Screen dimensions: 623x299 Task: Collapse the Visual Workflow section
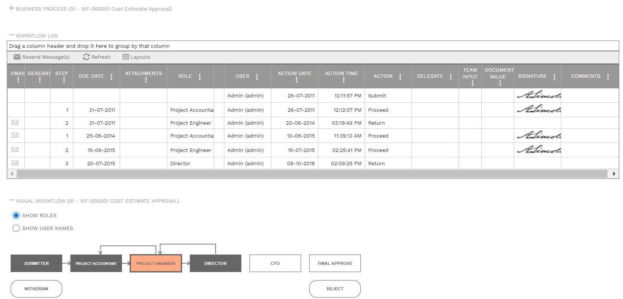coord(11,200)
